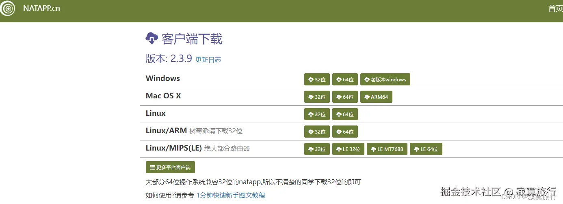Click the 树莓派请下载32位 note
Image resolution: width=563 pixels, height=204 pixels.
click(x=216, y=131)
